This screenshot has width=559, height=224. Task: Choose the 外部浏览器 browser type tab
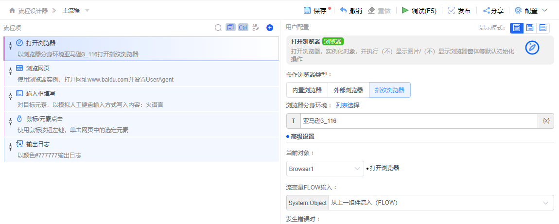click(348, 90)
